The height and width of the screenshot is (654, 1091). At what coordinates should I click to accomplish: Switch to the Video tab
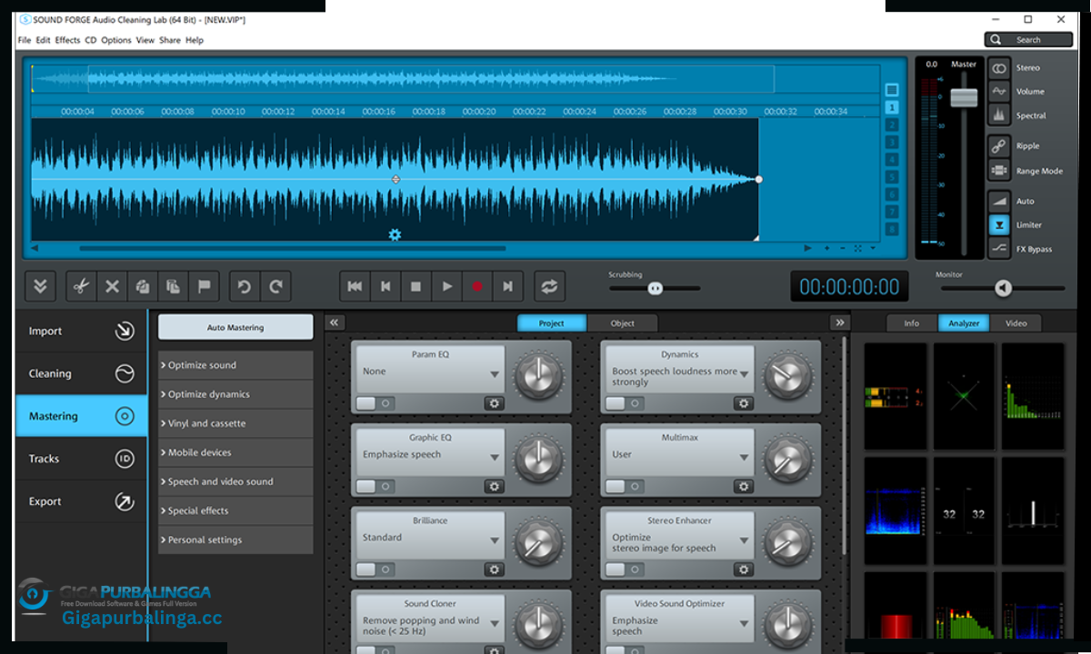(x=1016, y=323)
